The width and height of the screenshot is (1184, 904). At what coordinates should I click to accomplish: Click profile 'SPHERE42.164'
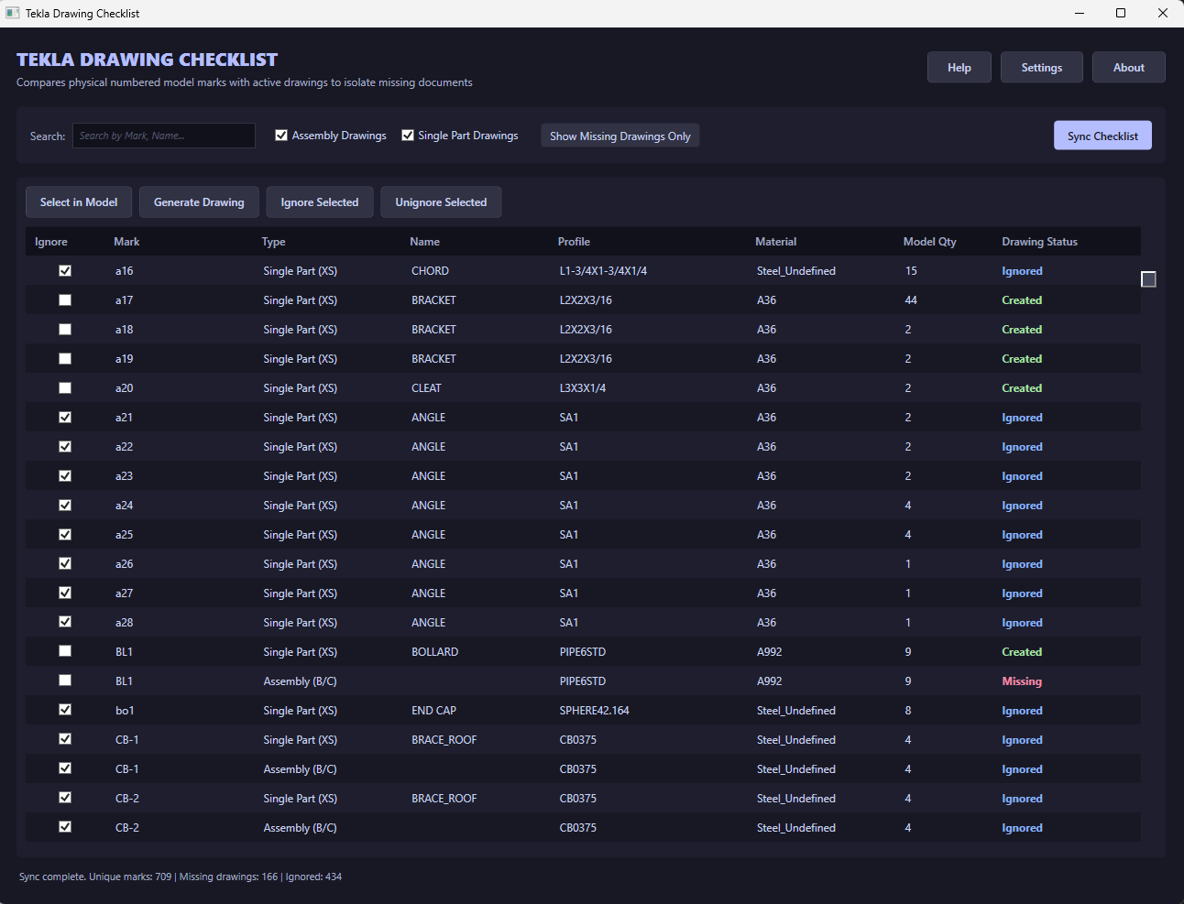point(594,711)
